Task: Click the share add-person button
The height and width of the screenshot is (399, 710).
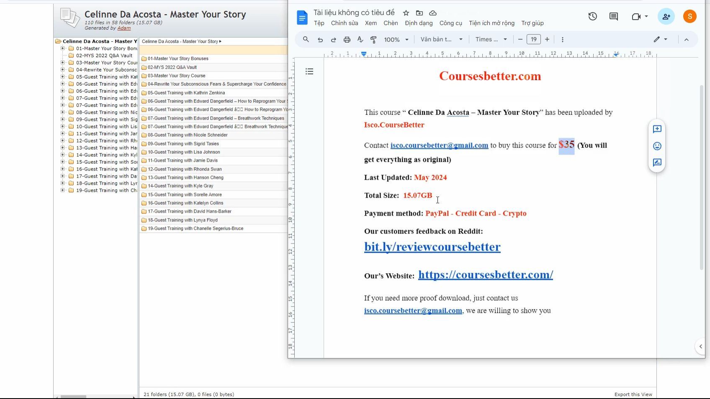Action: (666, 17)
